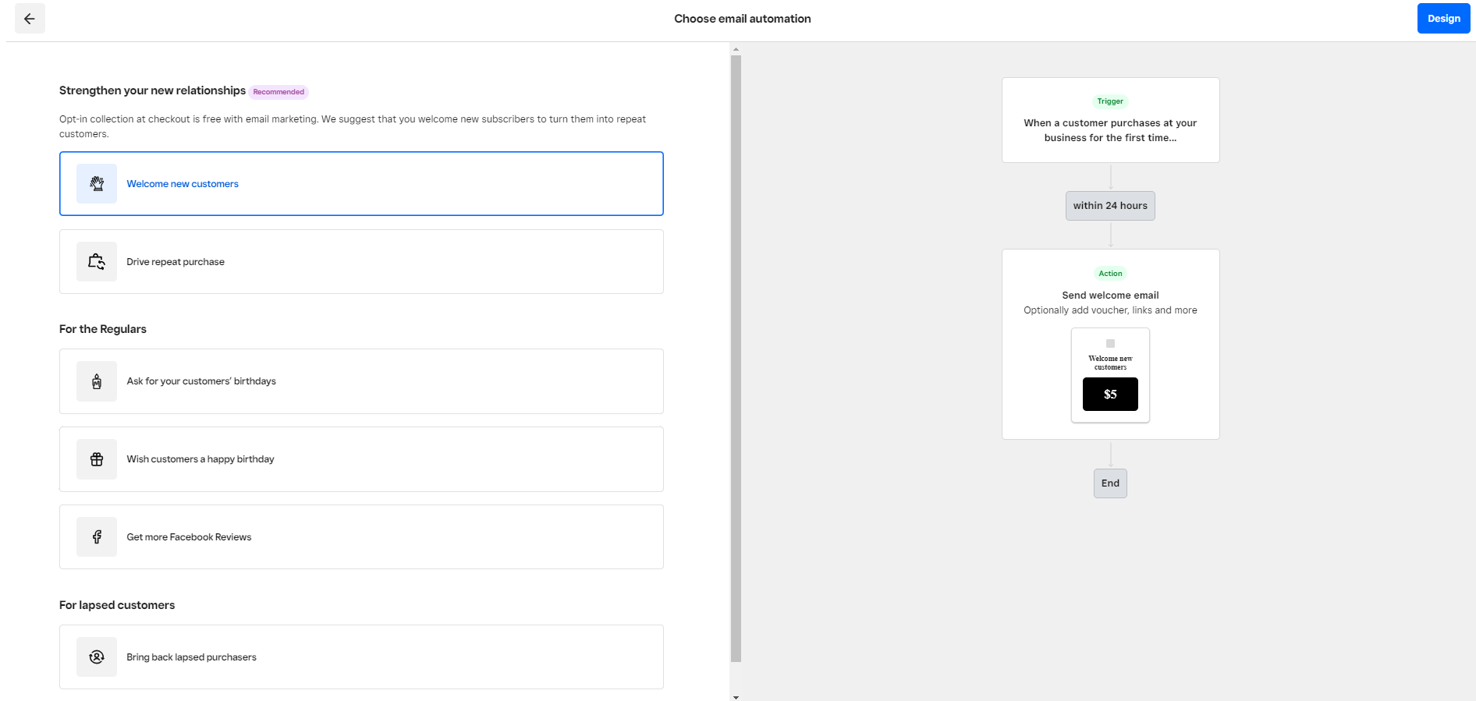Click the shopping bag repeat purchase icon
Image resolution: width=1476 pixels, height=701 pixels.
point(97,262)
